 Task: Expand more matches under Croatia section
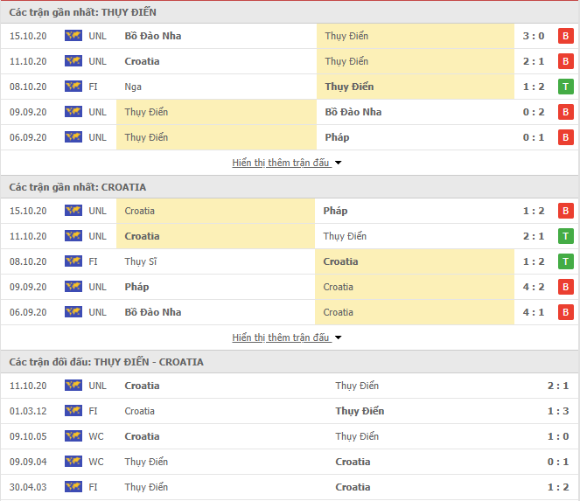(281, 337)
